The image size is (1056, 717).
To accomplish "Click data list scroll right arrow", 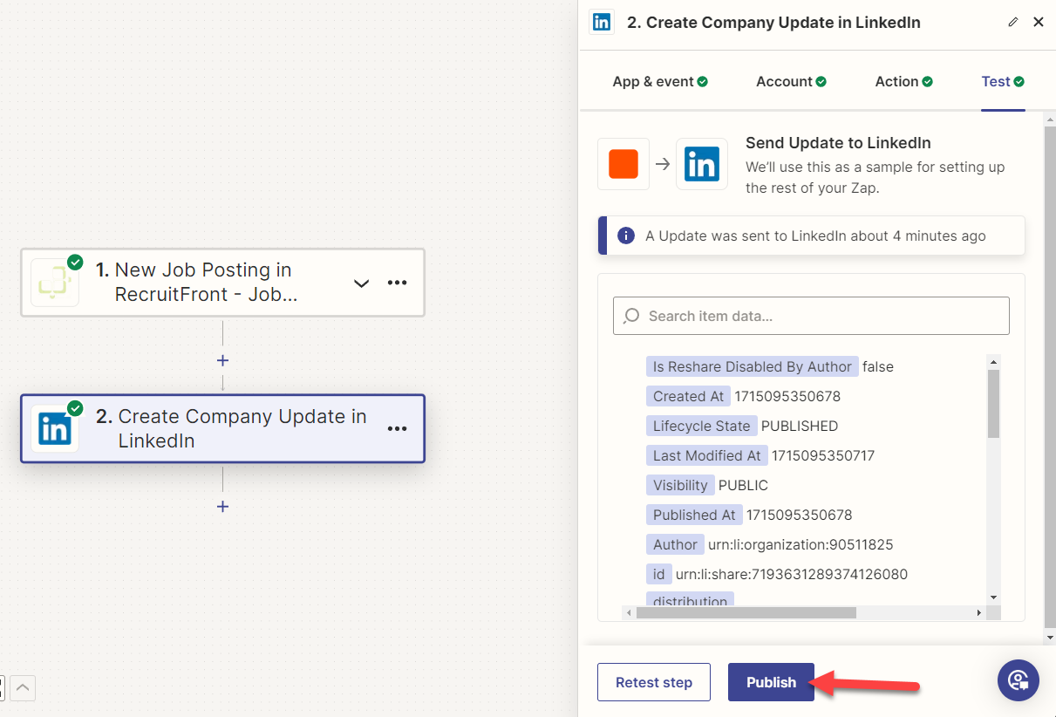I will [x=978, y=613].
